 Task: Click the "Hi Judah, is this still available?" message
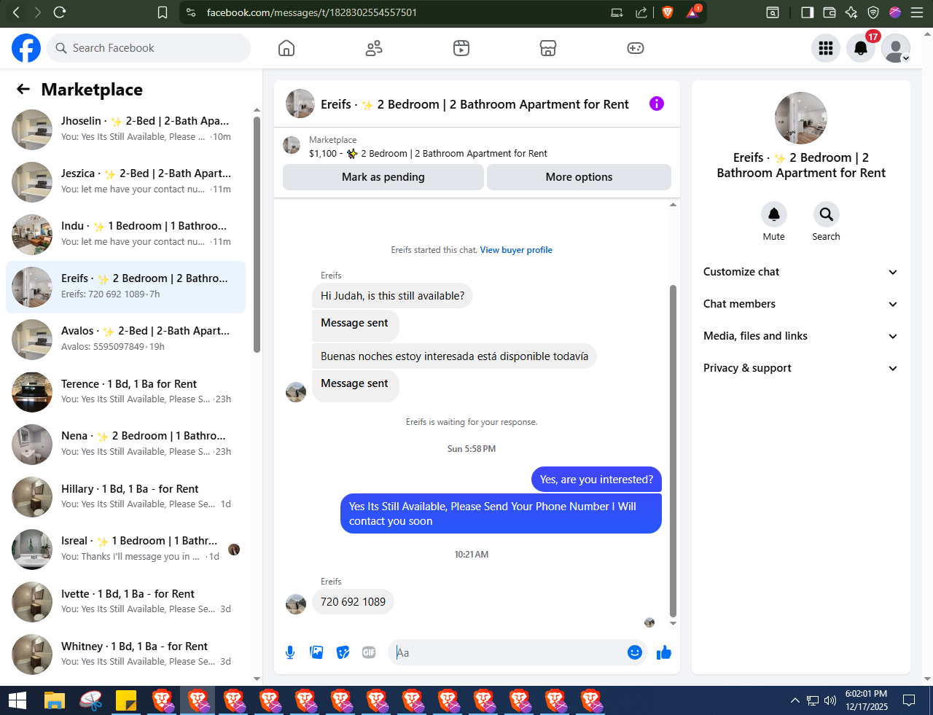(392, 296)
